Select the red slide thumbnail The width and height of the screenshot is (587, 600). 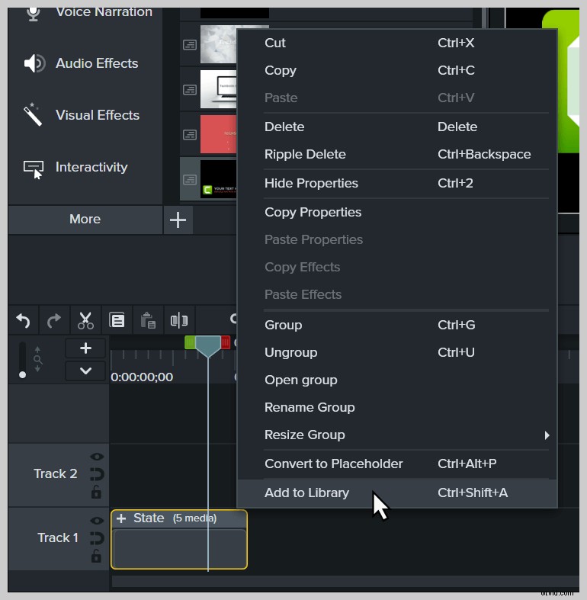click(x=219, y=134)
